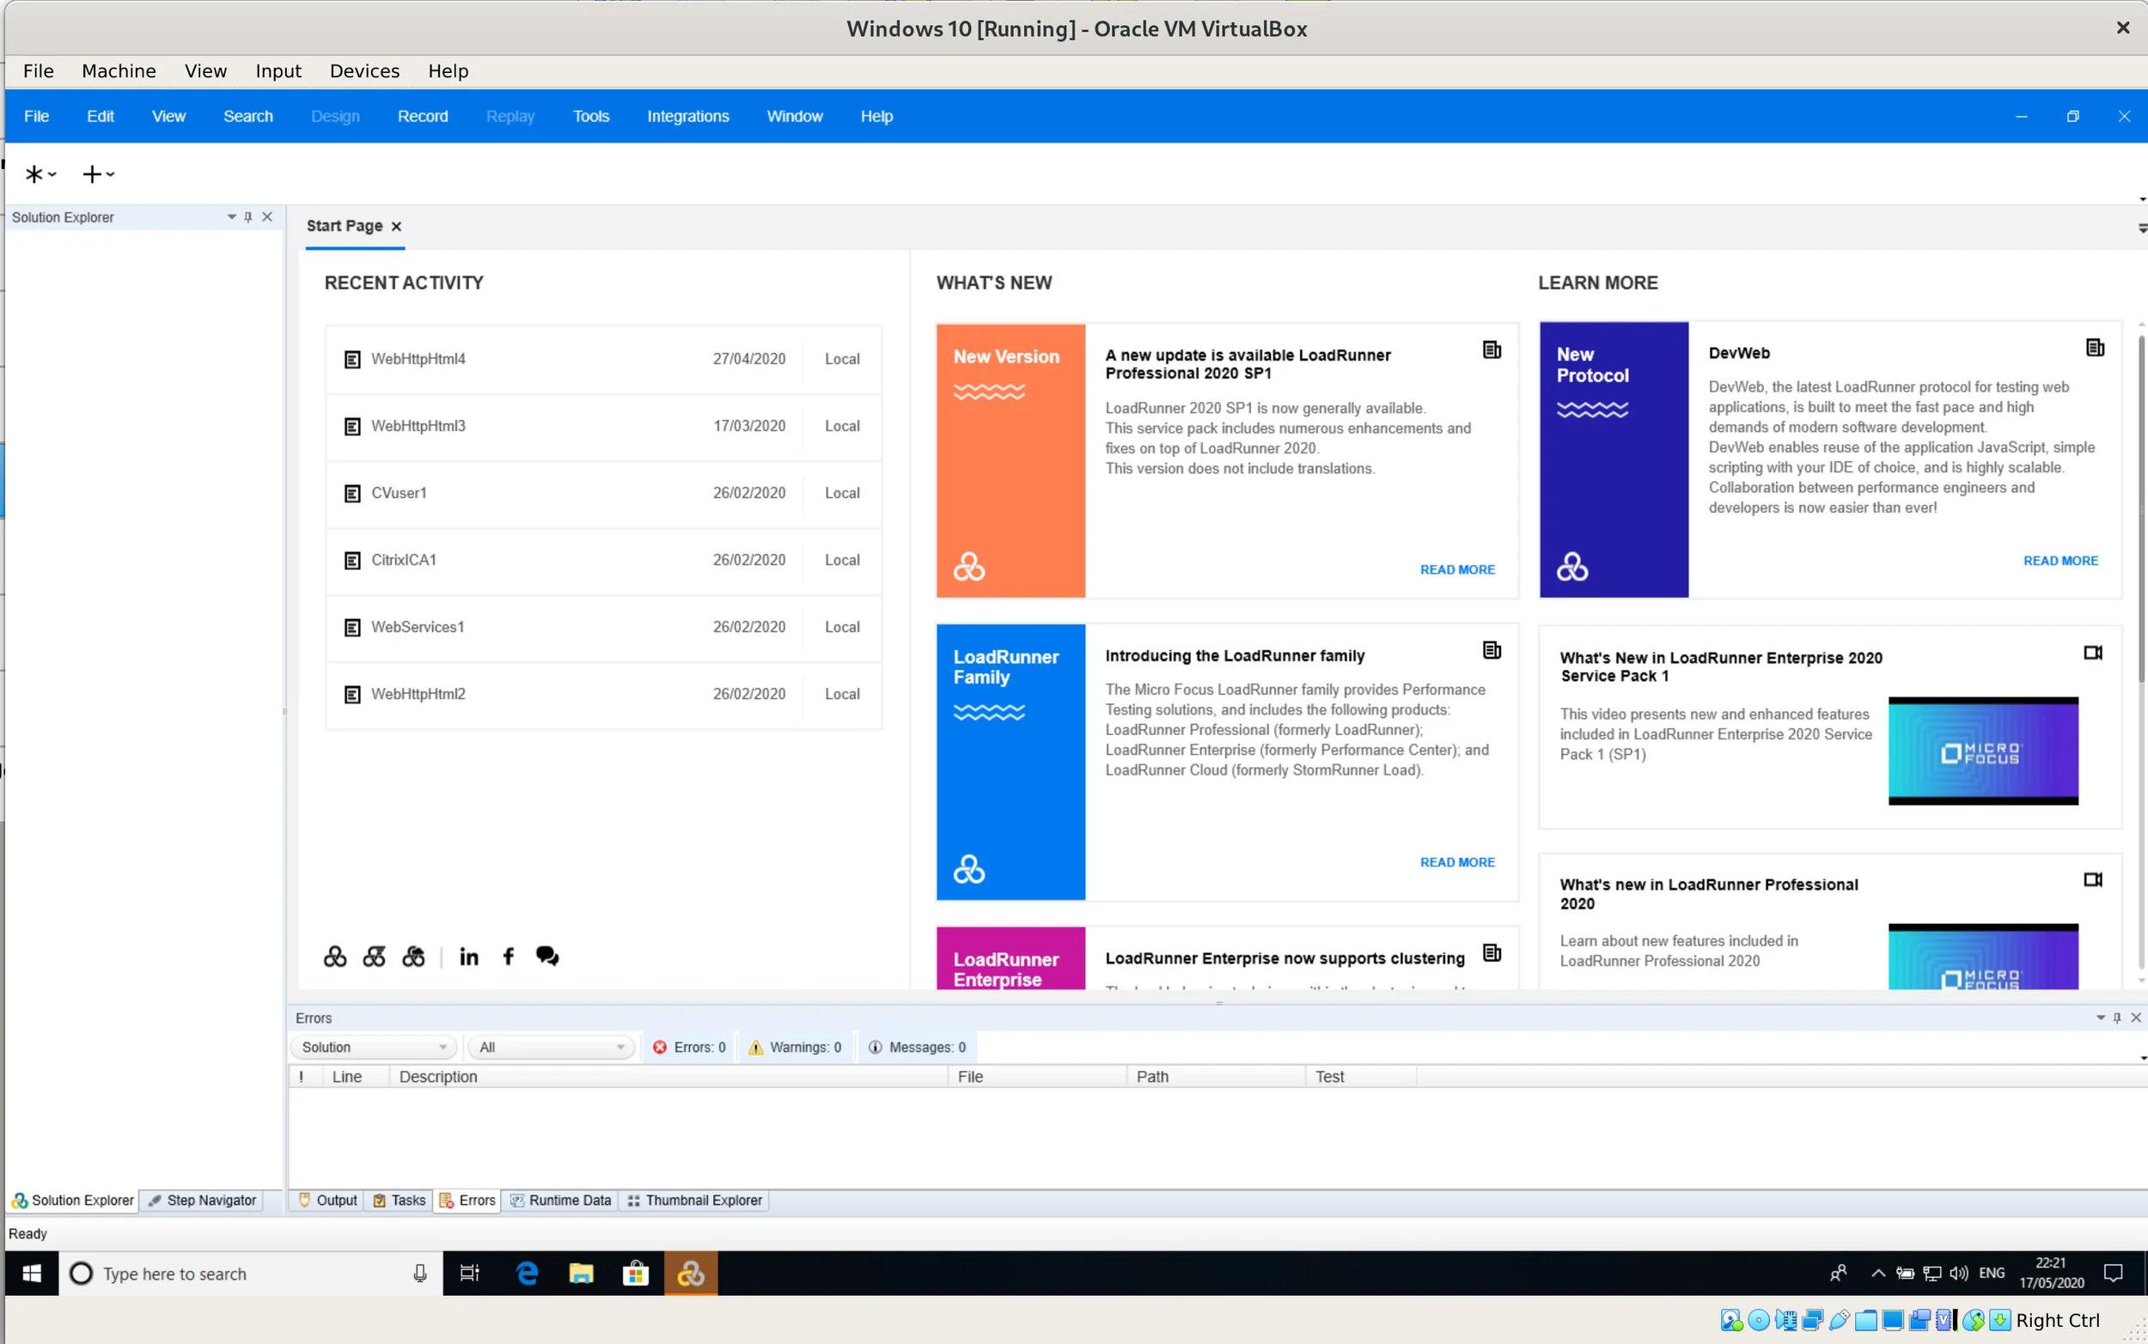This screenshot has height=1344, width=2148.
Task: Click the LinkedIn icon on Start Page
Action: [x=468, y=957]
